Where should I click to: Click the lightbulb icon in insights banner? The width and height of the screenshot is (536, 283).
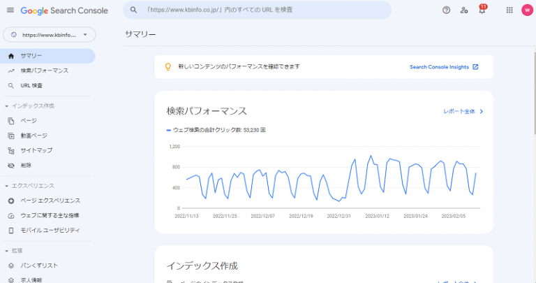coord(167,67)
